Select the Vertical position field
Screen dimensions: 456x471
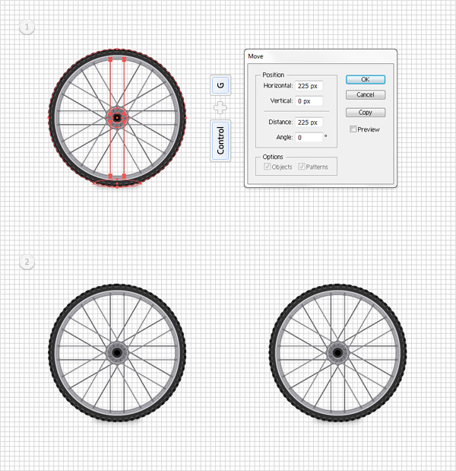click(x=309, y=101)
